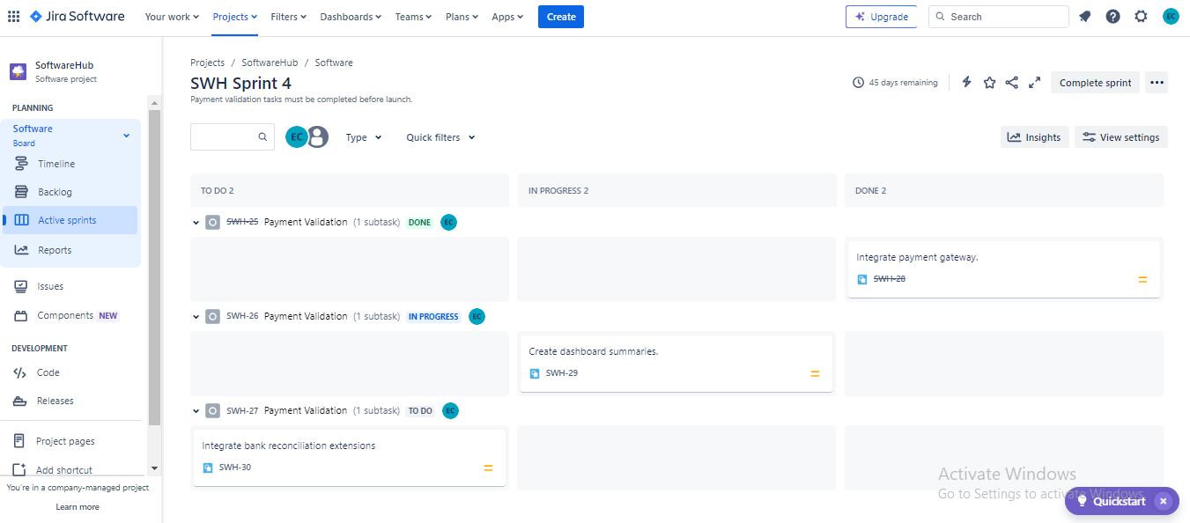Viewport: 1190px width, 523px height.
Task: Star this board as favorite
Action: pyautogui.click(x=989, y=82)
